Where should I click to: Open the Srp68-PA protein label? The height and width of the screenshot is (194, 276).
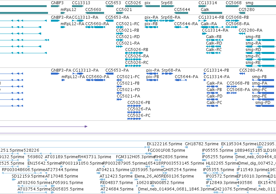tap(171, 70)
